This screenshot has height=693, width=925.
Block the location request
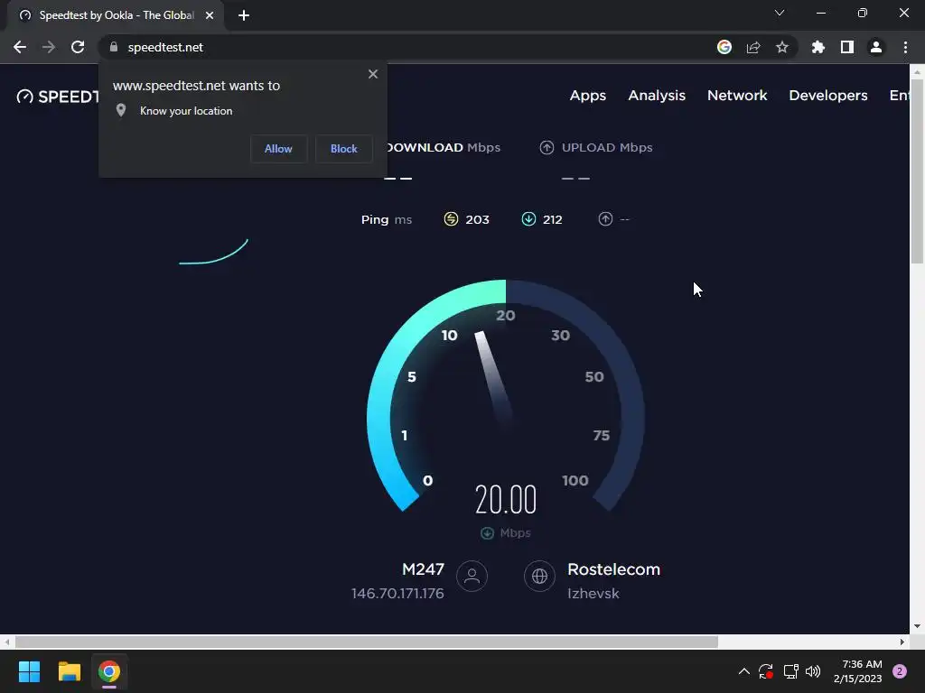(x=344, y=149)
